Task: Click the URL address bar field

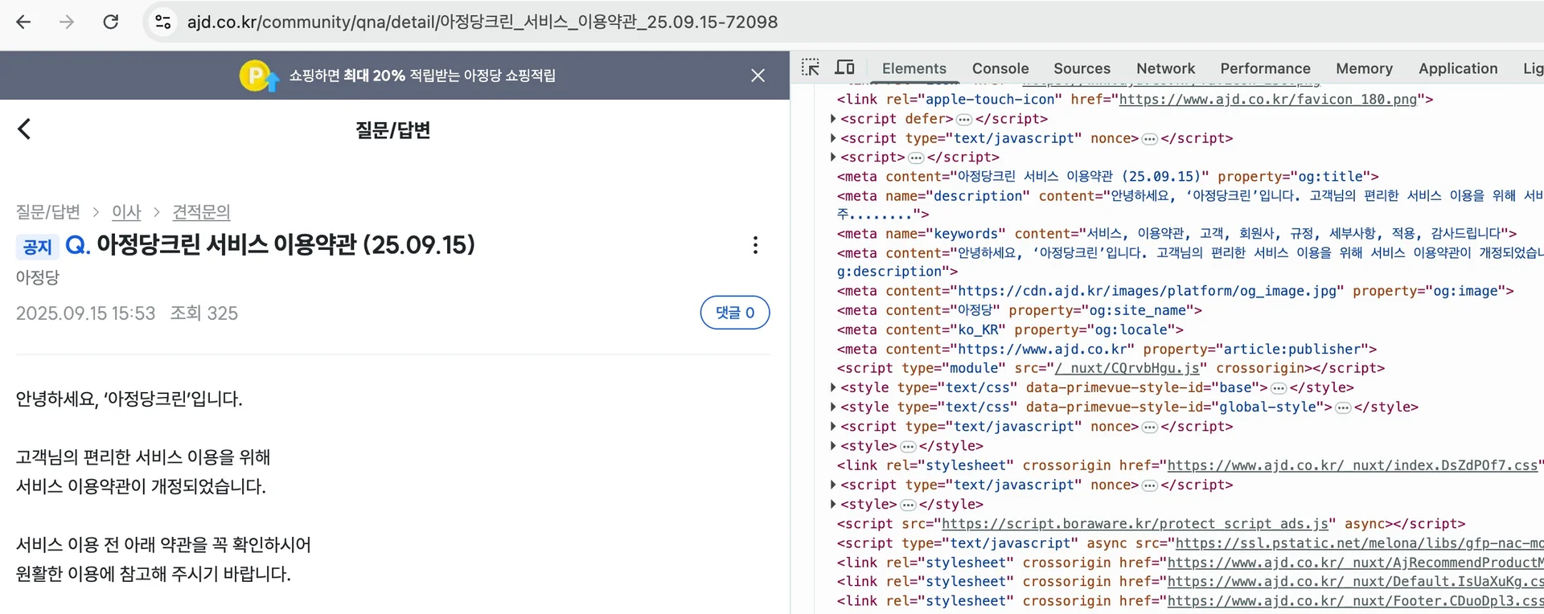Action: pos(482,22)
